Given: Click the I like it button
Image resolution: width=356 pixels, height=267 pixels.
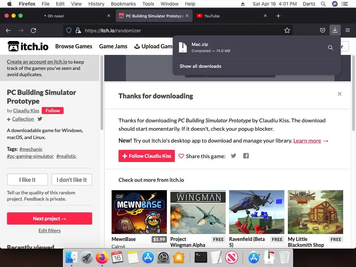Looking at the screenshot, I should pyautogui.click(x=27, y=180).
